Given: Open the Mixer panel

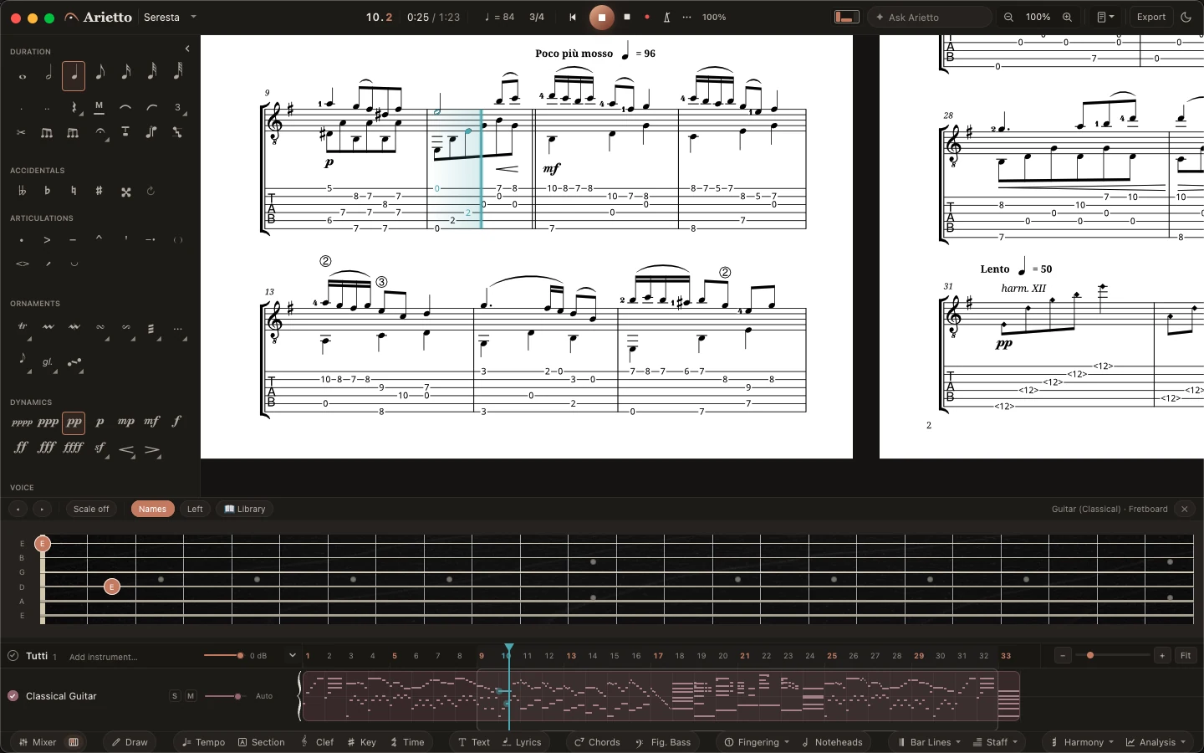Looking at the screenshot, I should 38,742.
